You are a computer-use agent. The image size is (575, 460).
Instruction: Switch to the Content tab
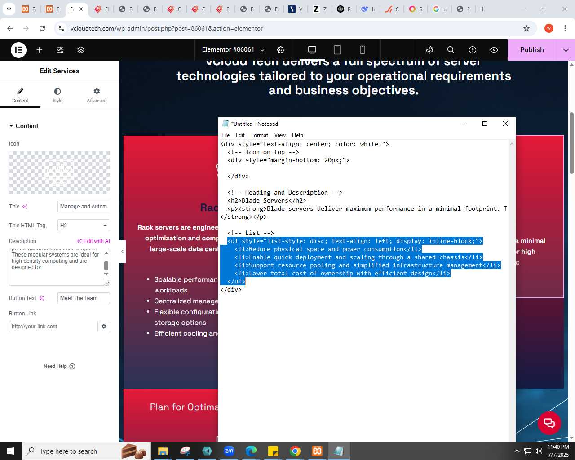[20, 96]
